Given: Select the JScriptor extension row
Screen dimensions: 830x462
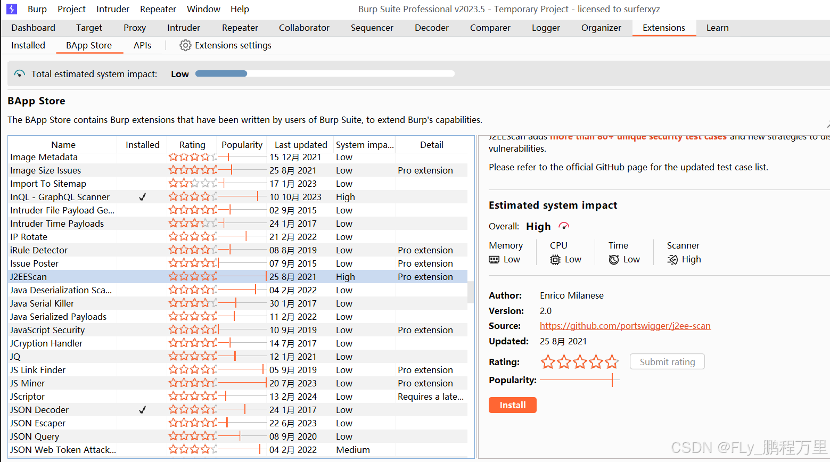Looking at the screenshot, I should pos(238,397).
